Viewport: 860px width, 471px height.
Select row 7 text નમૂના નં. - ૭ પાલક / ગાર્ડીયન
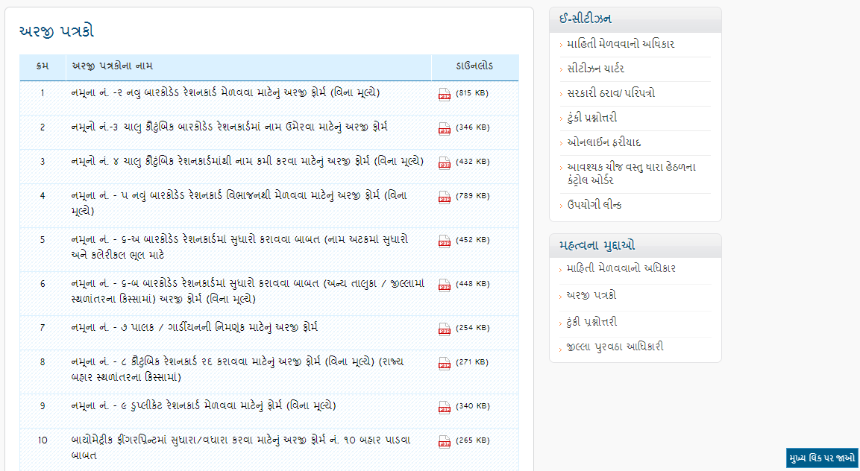pyautogui.click(x=194, y=328)
